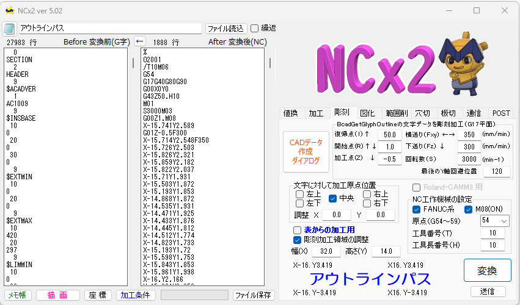Click the NCx2 app icon in title bar
520x305 pixels.
(x=10, y=10)
